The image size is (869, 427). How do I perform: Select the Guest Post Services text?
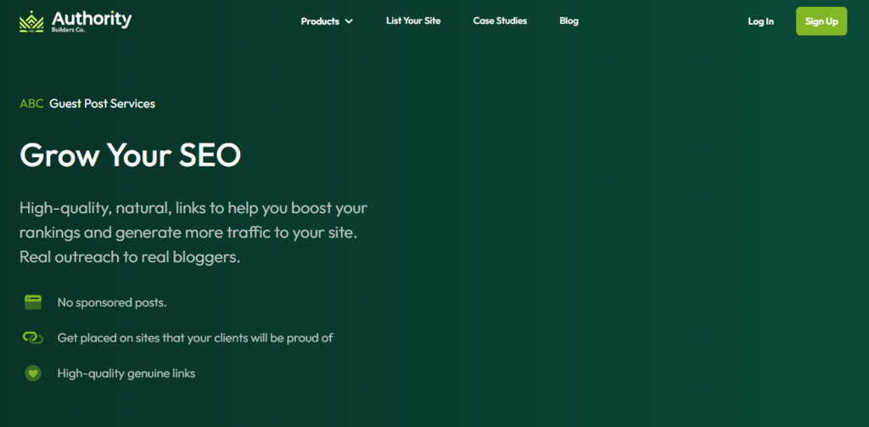point(102,104)
